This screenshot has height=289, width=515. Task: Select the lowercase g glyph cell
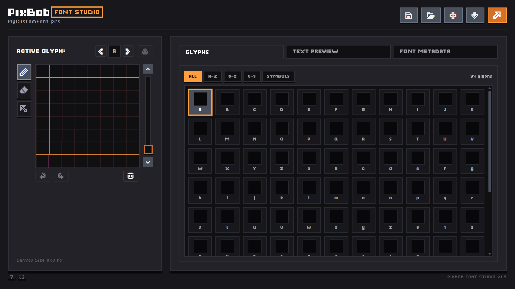coord(472,161)
